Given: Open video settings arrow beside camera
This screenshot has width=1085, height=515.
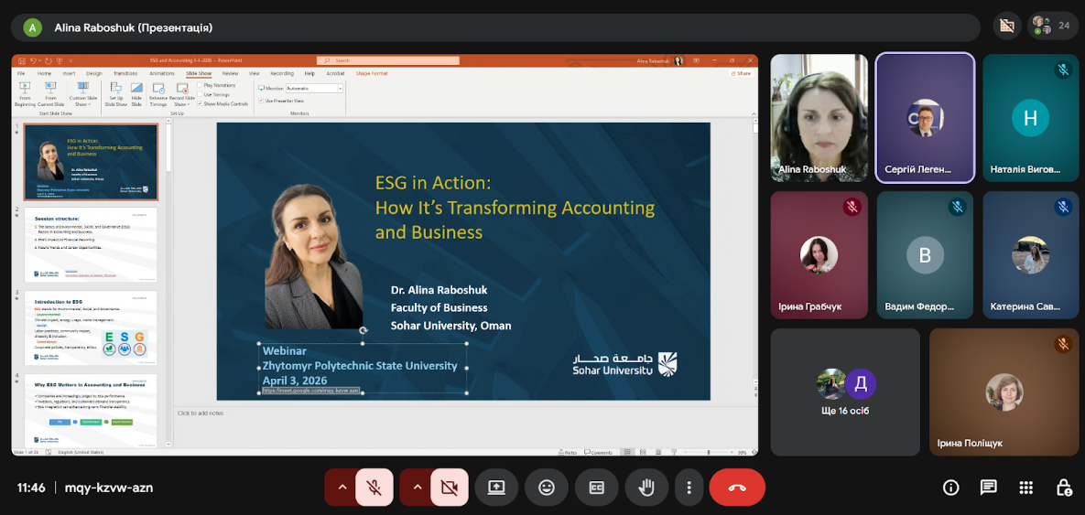Looking at the screenshot, I should coord(418,488).
